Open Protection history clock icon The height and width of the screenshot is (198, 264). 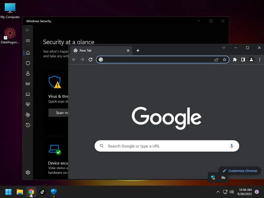tap(28, 125)
